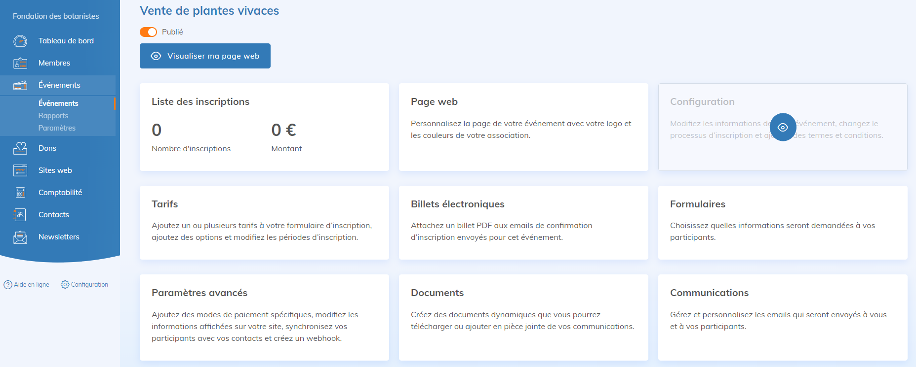916x367 pixels.
Task: Click the Tableau de bord gauge icon
Action: (x=20, y=41)
